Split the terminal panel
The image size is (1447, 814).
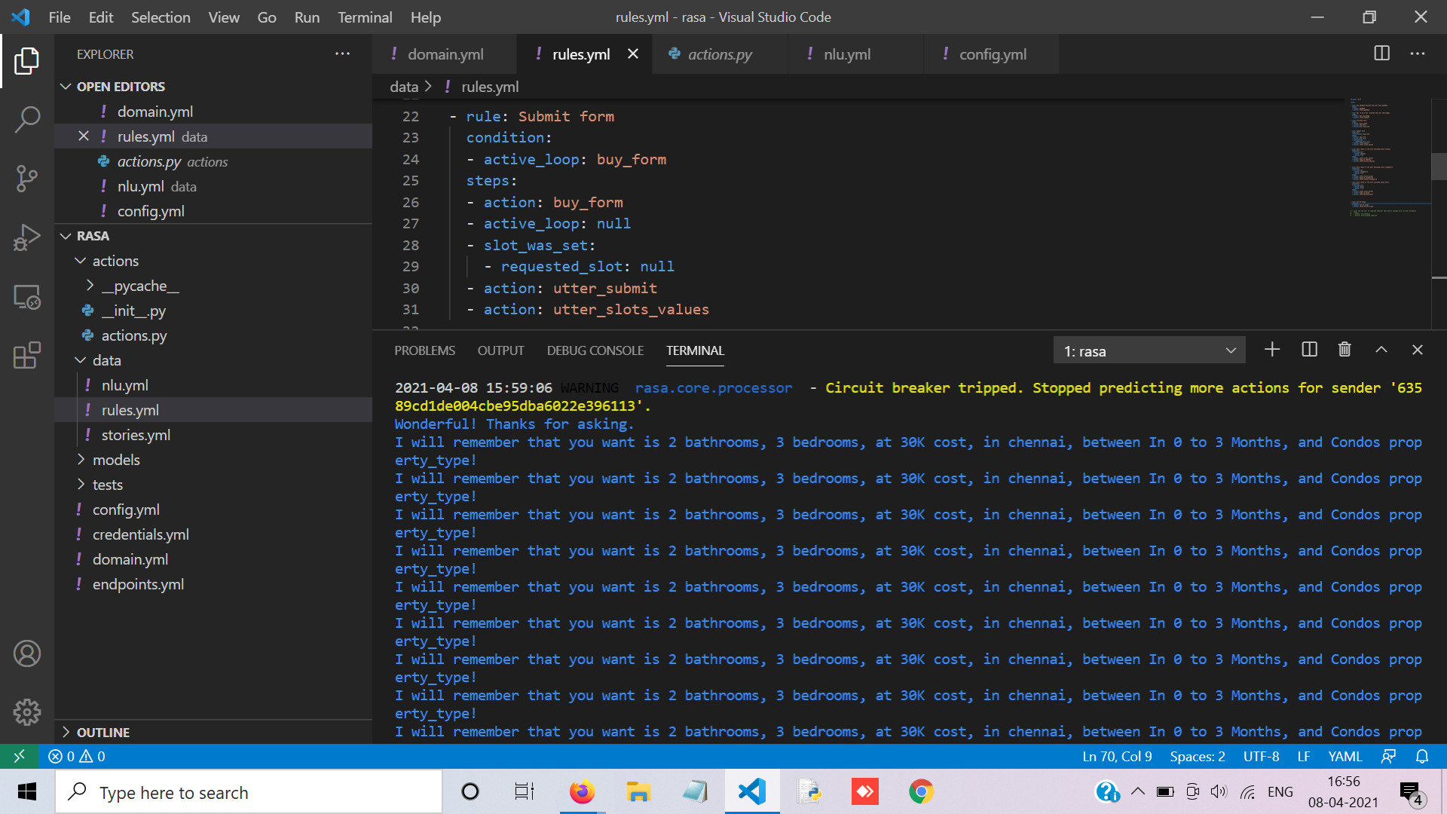point(1309,350)
